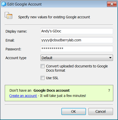This screenshot has height=120, width=118.
Task: Open the Account type dropdown
Action: pyautogui.click(x=77, y=58)
